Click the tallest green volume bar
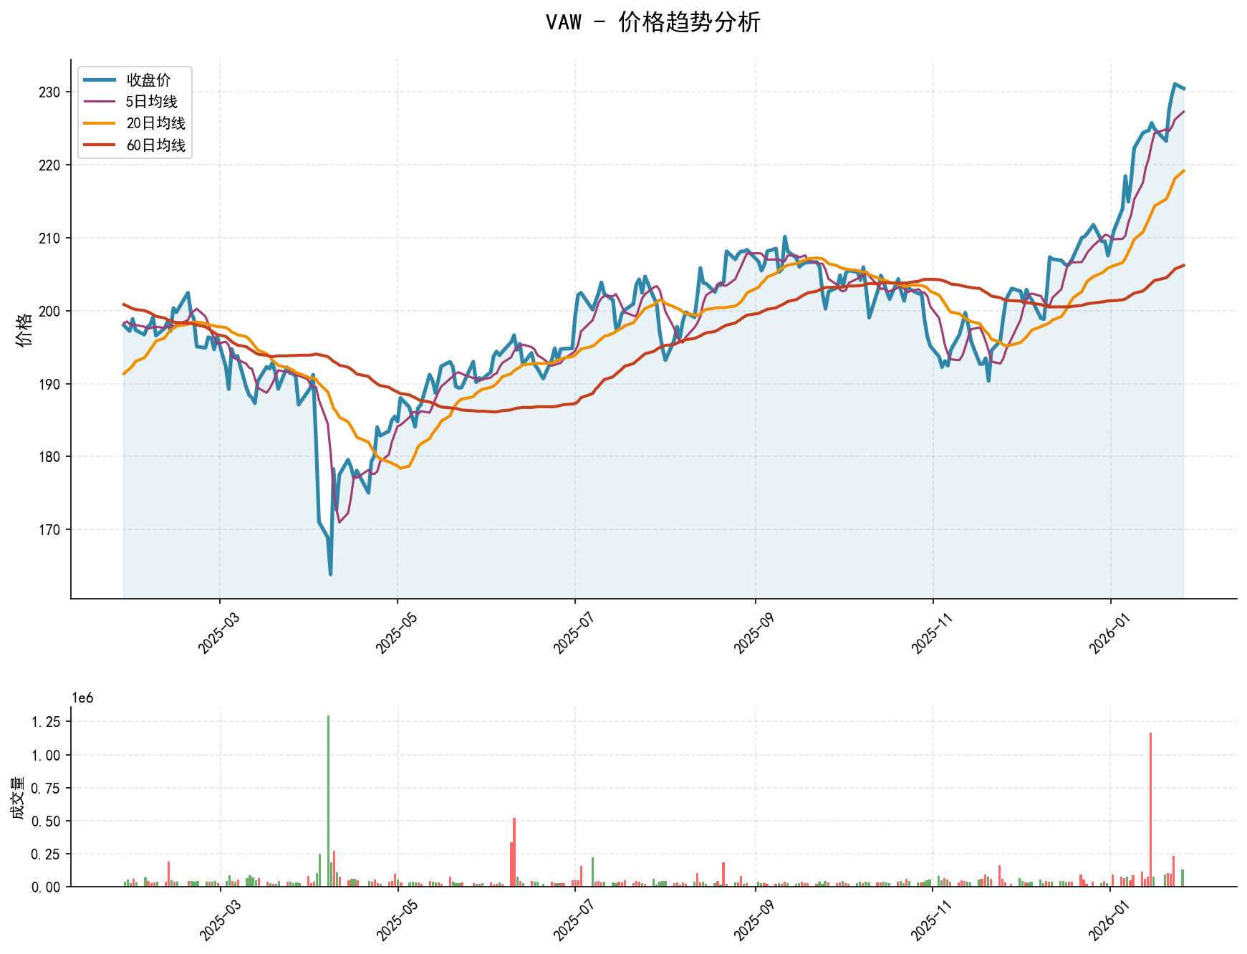 tap(328, 801)
